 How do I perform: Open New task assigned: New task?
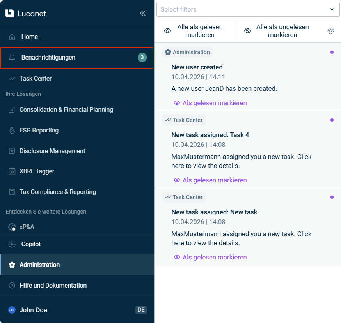[x=215, y=212]
